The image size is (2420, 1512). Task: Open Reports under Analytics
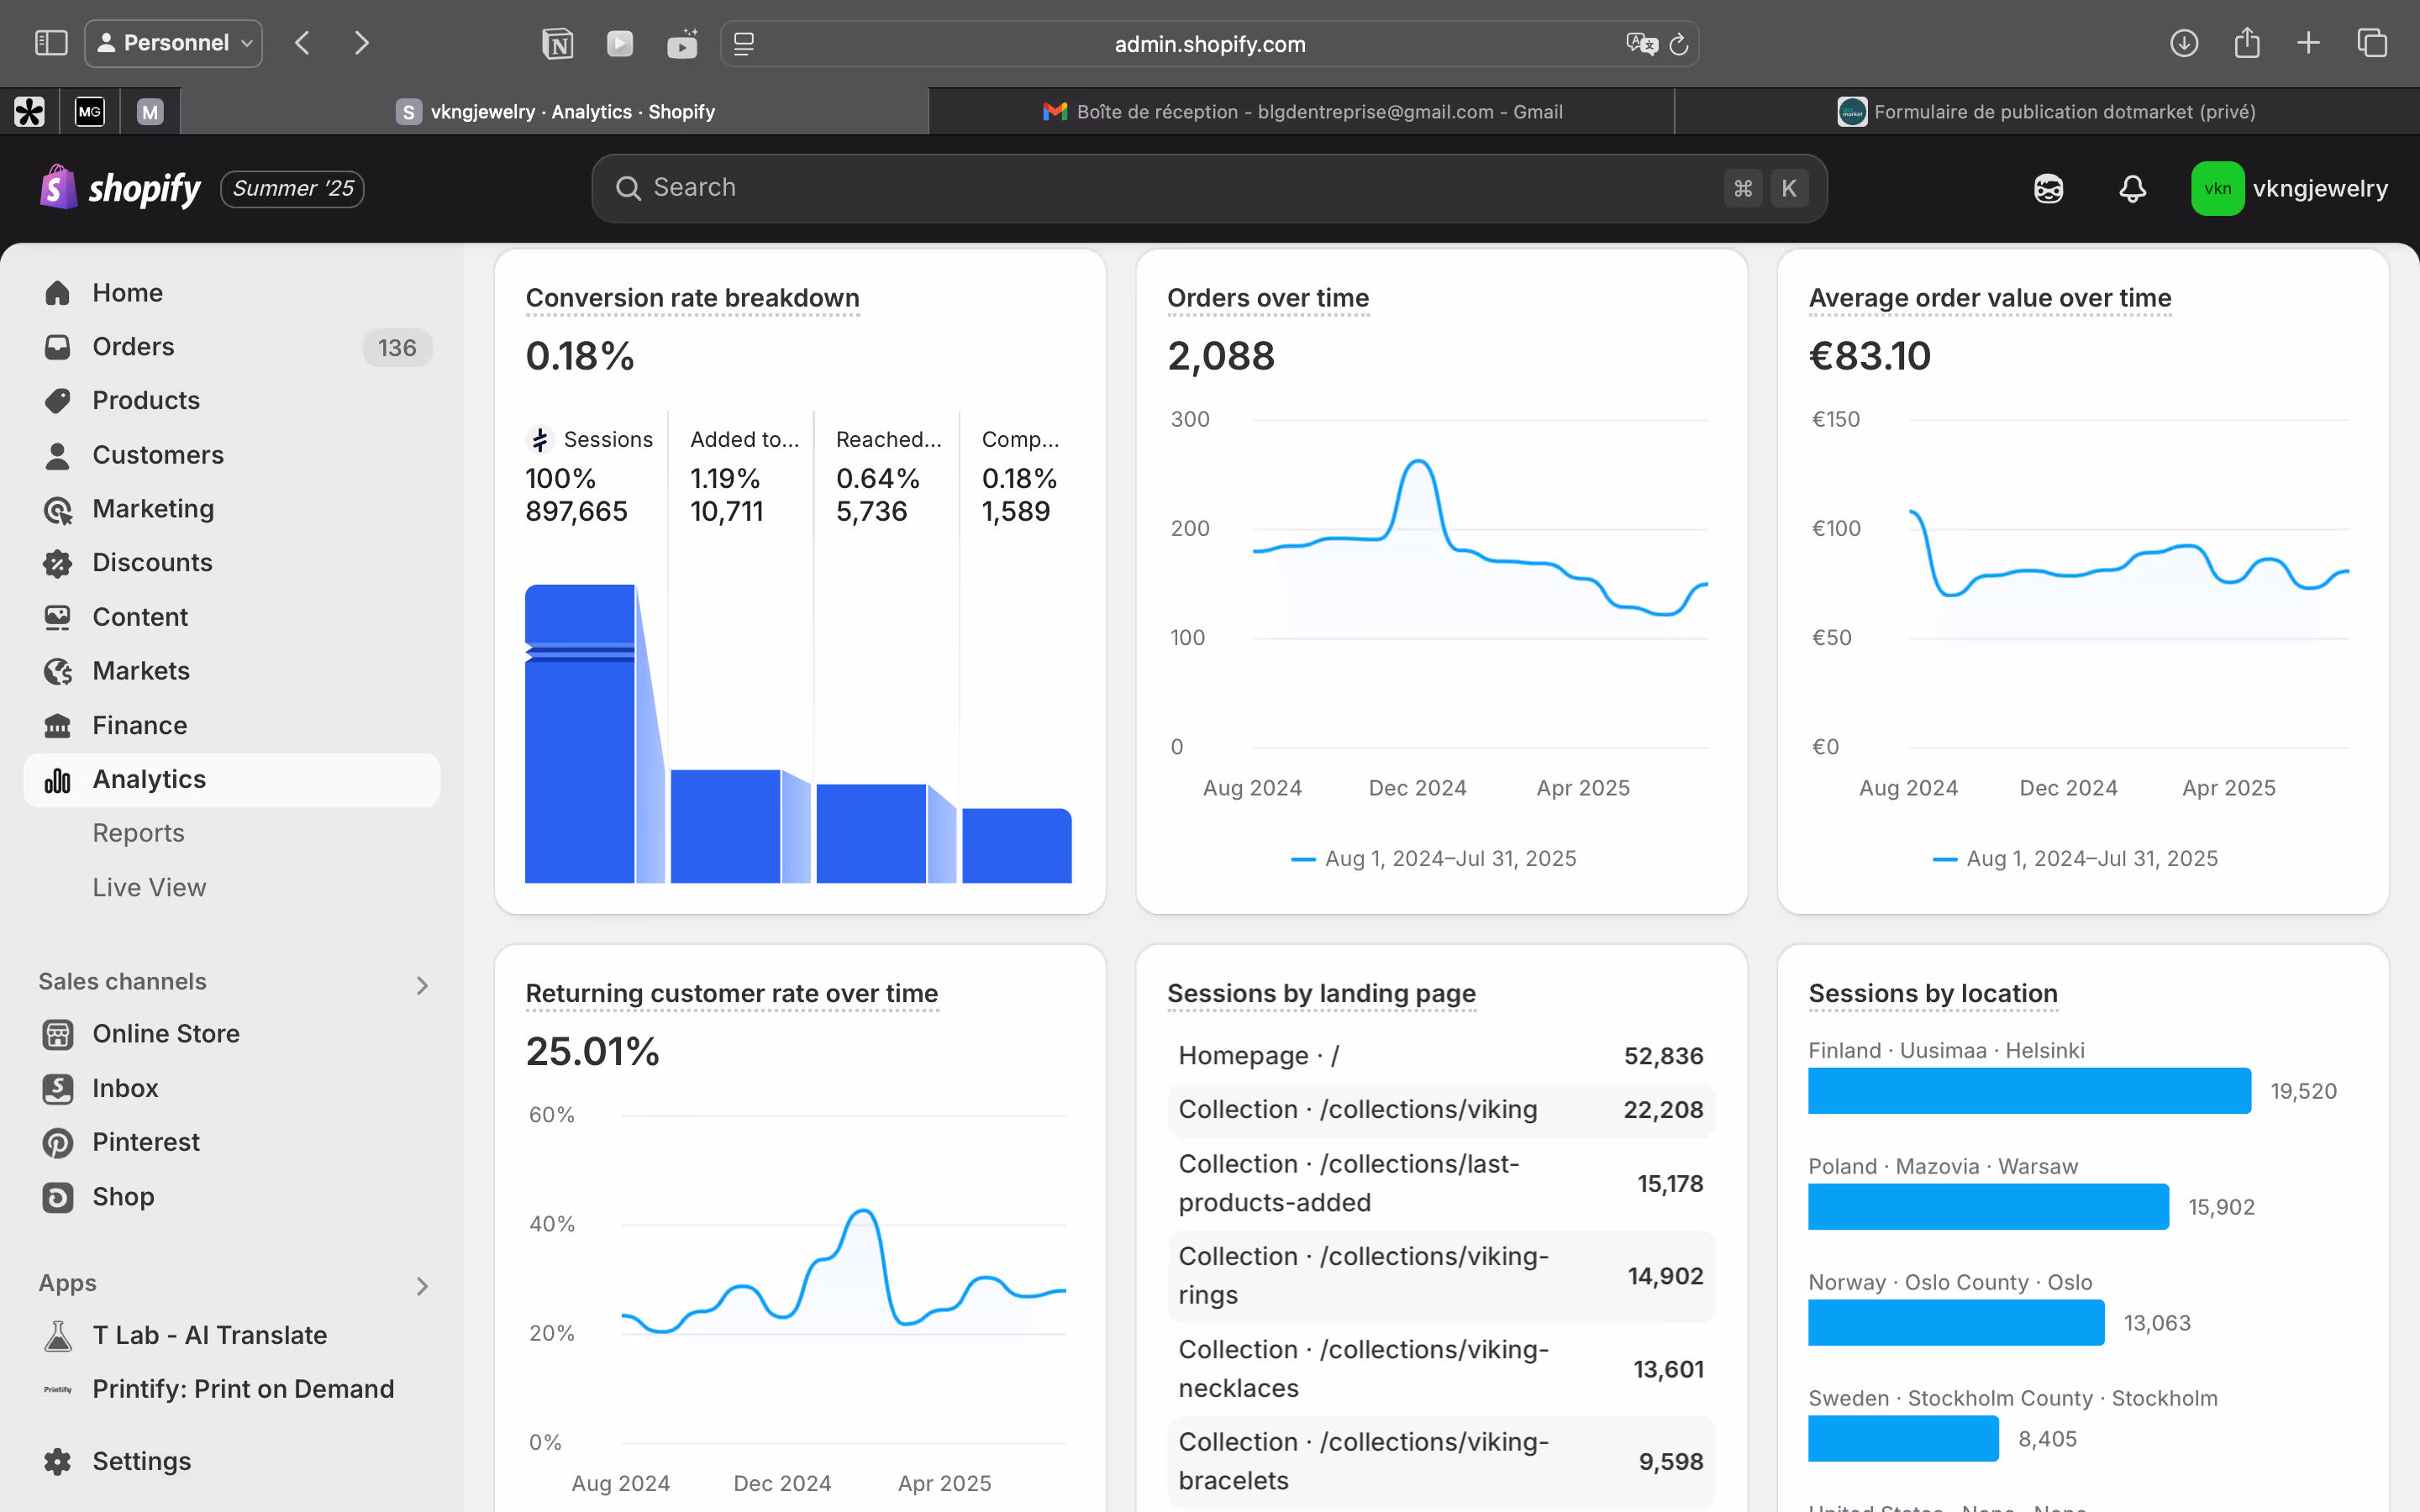[x=138, y=833]
